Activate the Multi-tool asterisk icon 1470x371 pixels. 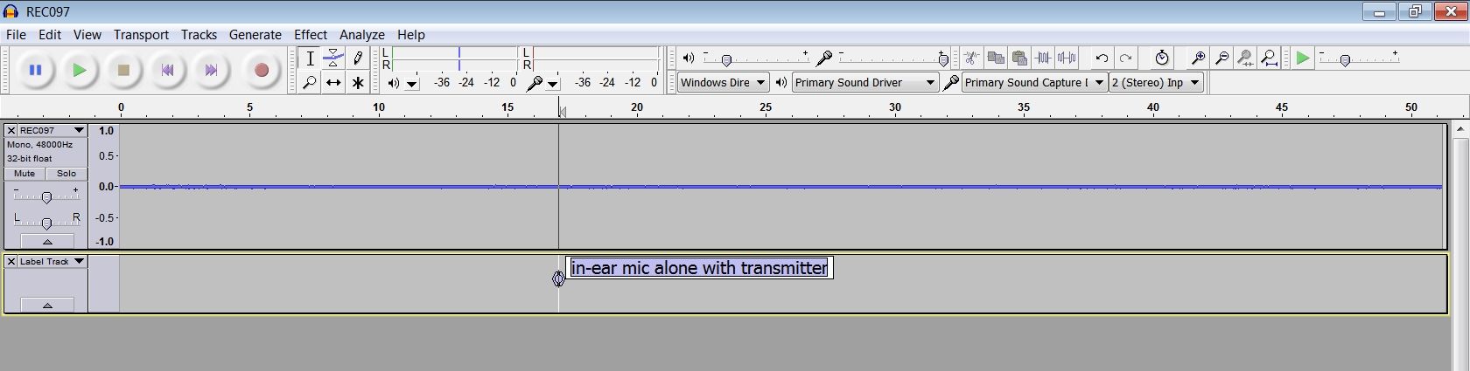pos(358,83)
